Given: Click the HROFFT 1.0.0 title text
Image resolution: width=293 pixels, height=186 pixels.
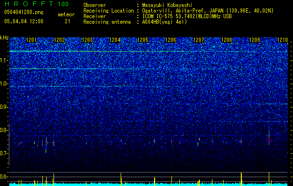Looking at the screenshot, I should coord(37,4).
